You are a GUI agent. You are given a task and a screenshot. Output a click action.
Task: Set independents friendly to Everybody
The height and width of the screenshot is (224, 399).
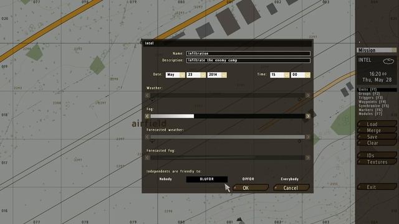pyautogui.click(x=289, y=179)
